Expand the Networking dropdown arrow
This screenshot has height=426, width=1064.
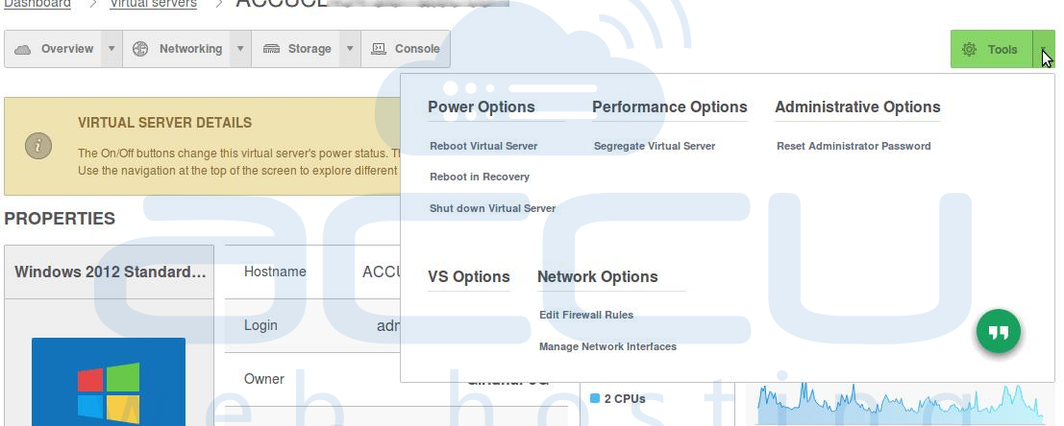click(x=239, y=49)
